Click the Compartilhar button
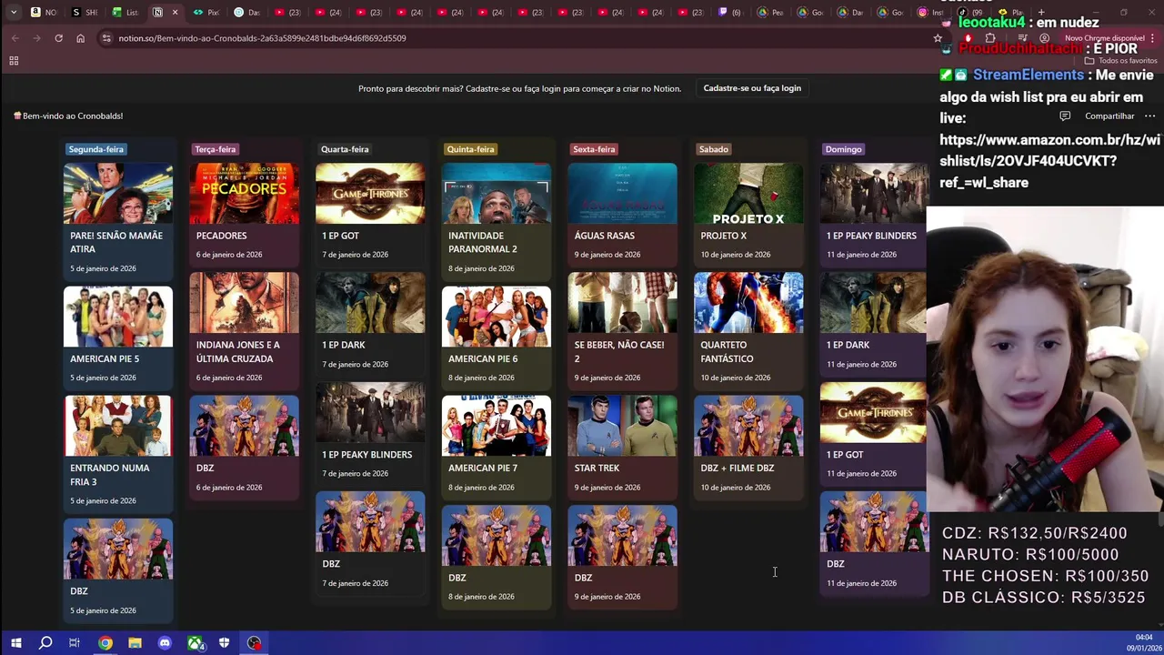 pyautogui.click(x=1109, y=116)
